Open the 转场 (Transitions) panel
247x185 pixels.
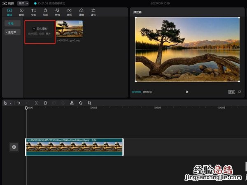click(x=69, y=12)
